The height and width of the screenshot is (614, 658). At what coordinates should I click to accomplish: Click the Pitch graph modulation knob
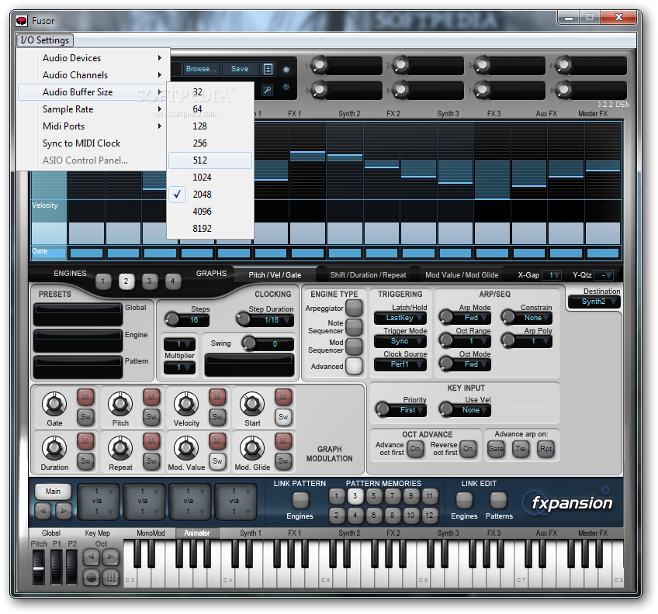point(120,405)
